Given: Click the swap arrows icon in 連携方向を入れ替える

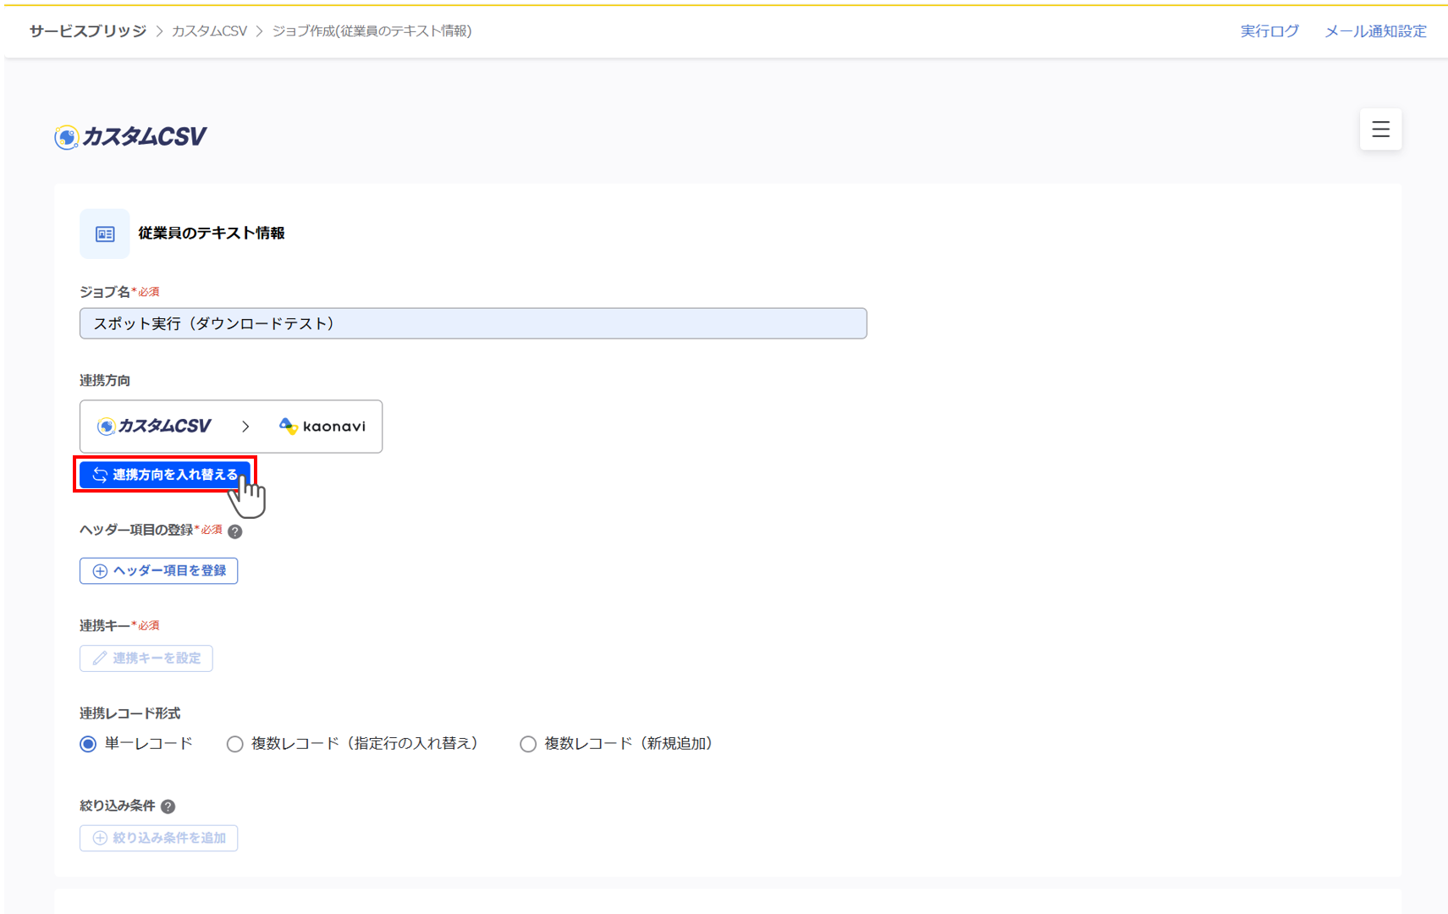Looking at the screenshot, I should pos(98,475).
